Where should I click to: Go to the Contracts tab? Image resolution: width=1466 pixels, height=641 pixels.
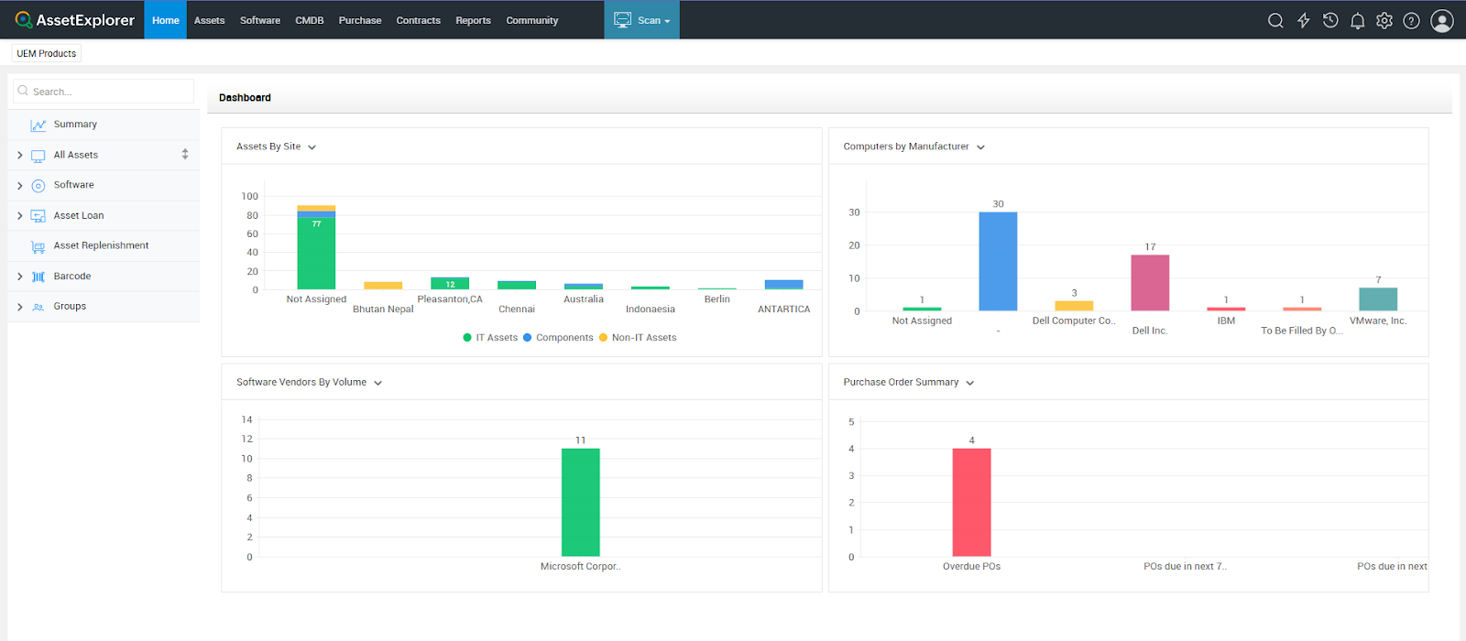[x=418, y=20]
